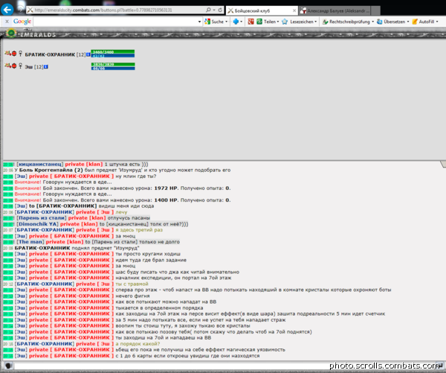
Task: Expand the Suche button dropdown arrow
Action: [227, 22]
